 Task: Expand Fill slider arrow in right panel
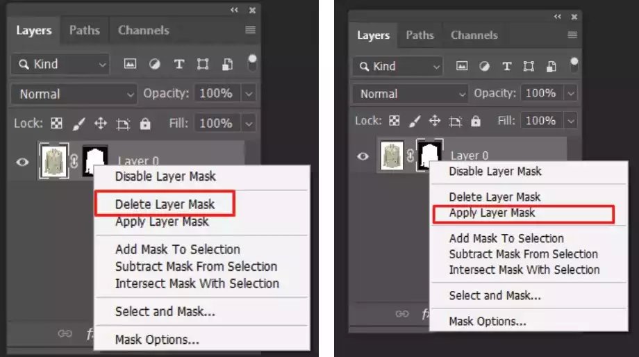point(570,121)
